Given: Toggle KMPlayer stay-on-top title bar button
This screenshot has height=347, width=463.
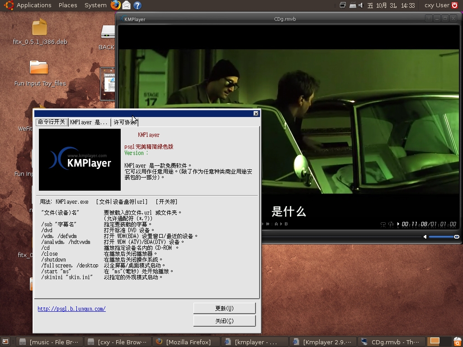Looking at the screenshot, I should 429,18.
